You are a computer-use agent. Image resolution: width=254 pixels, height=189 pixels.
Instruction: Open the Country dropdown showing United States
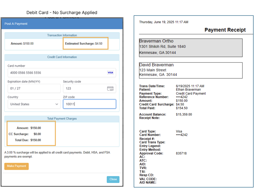(x=34, y=104)
